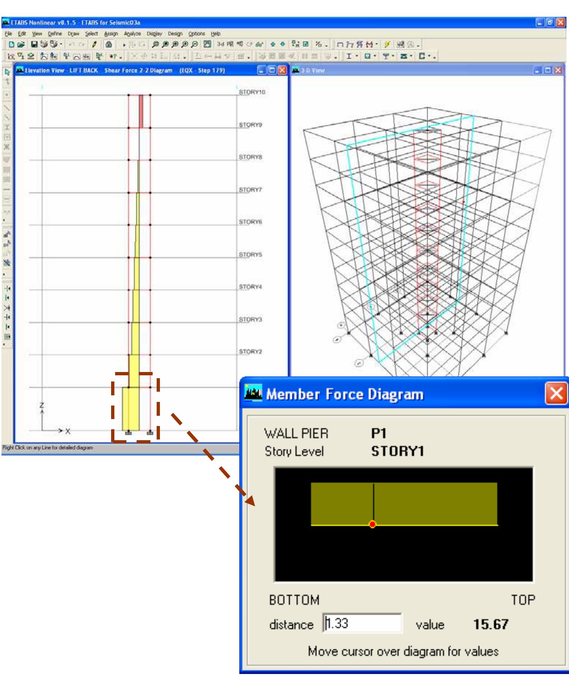Image resolution: width=569 pixels, height=678 pixels.
Task: Click the value reading 15.67 in dialog
Action: pyautogui.click(x=491, y=624)
